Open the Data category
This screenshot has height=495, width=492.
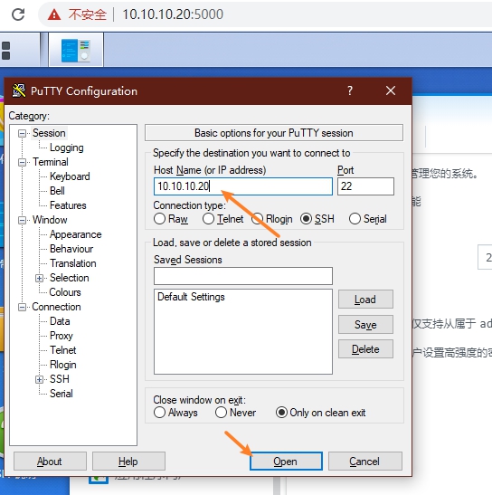[60, 321]
